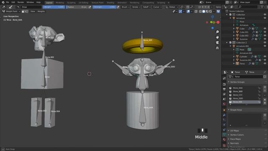This screenshot has height=151, width=268.
Task: Click the draw brush icon in tool header
Action: point(10,7)
